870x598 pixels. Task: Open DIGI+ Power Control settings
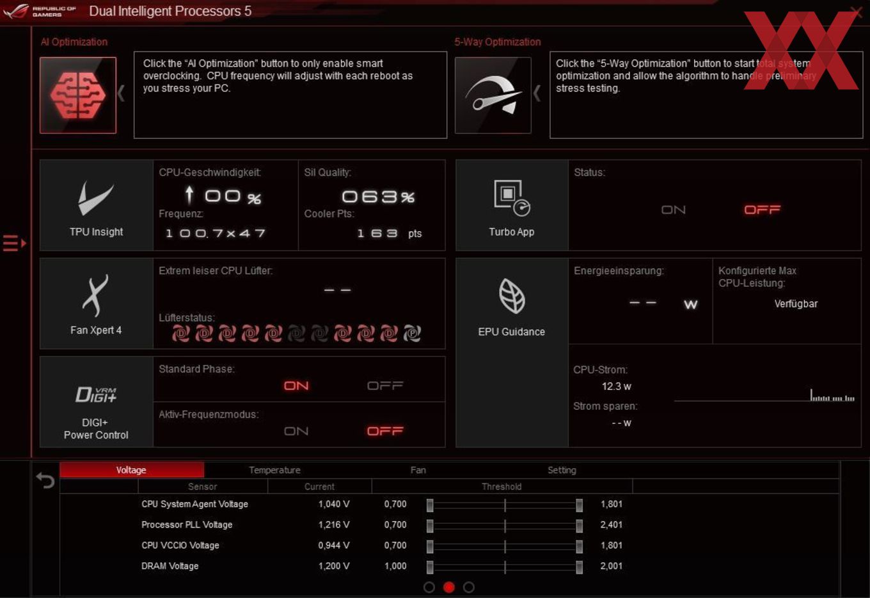(x=97, y=402)
